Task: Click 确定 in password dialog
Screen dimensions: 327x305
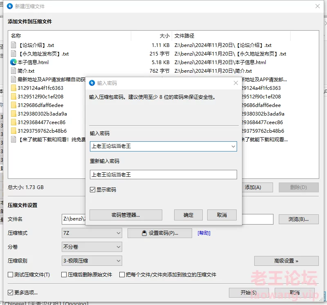Action: pyautogui.click(x=188, y=215)
